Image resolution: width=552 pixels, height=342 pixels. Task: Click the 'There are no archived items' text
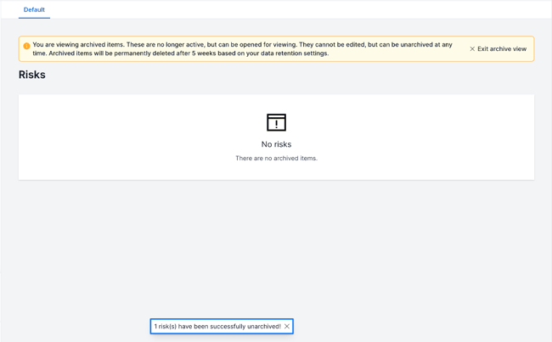coord(276,159)
